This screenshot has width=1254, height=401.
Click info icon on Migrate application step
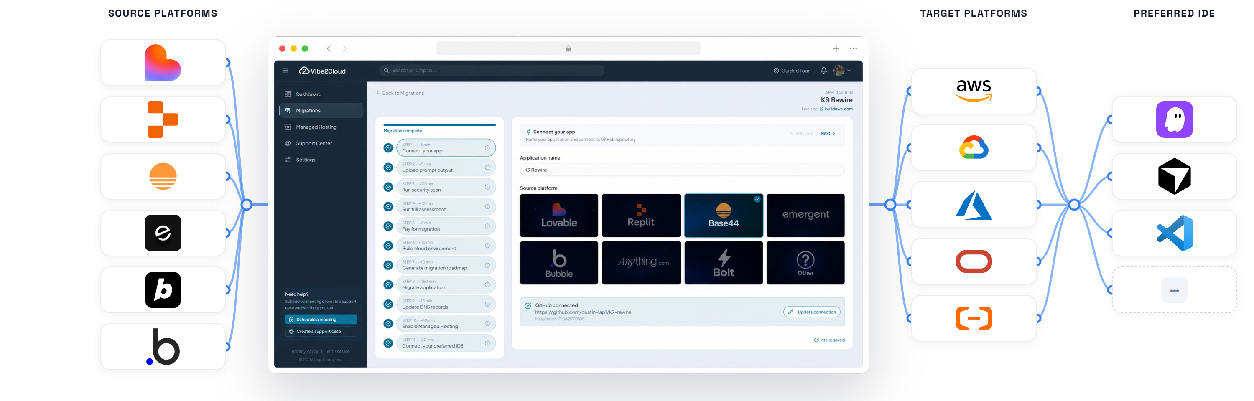coord(487,285)
